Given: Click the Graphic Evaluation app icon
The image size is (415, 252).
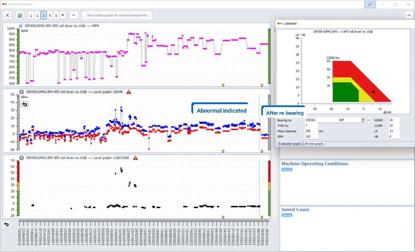Looking at the screenshot, I should (4, 4).
